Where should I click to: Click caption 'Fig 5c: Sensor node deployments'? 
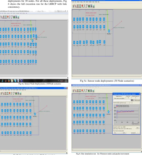(x=97, y=81)
